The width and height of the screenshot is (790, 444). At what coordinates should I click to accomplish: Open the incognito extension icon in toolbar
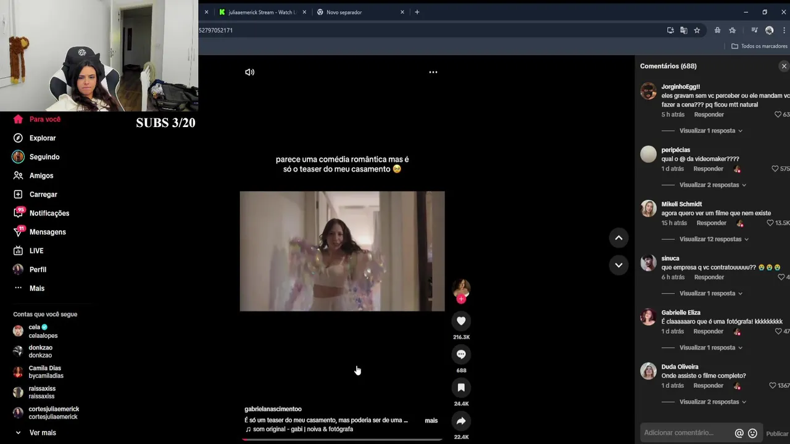click(x=717, y=30)
